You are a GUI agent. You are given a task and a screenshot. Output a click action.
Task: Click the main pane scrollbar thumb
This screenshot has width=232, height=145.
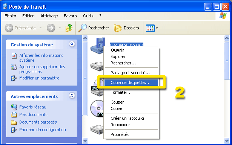tap(227, 61)
